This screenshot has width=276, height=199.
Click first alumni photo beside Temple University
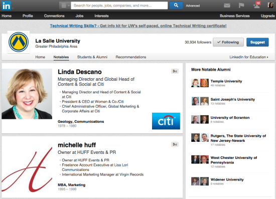[195, 83]
